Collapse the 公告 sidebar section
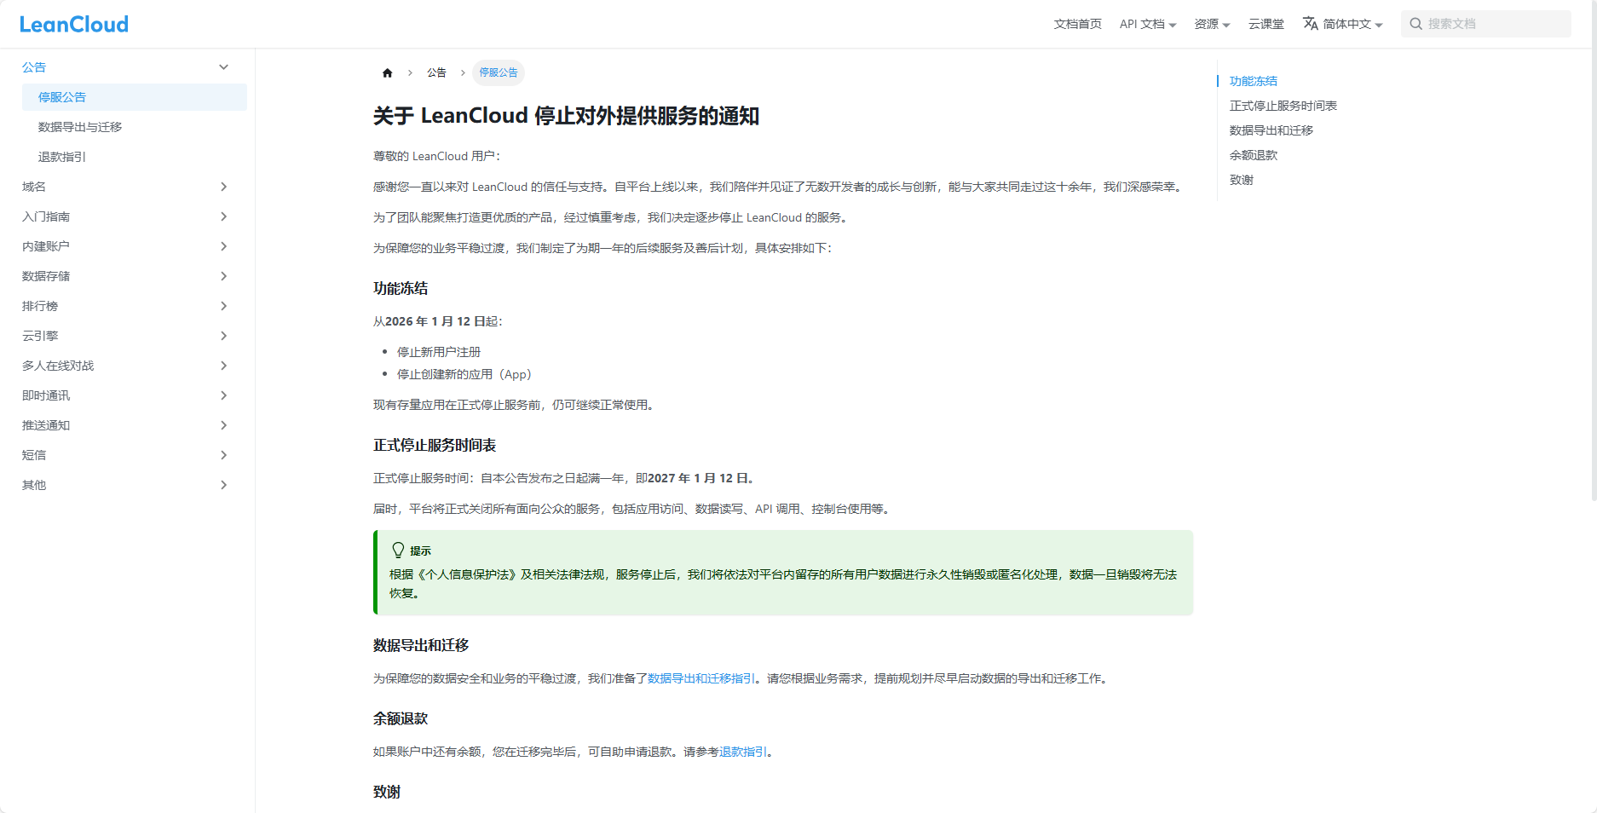1597x813 pixels. coord(223,67)
